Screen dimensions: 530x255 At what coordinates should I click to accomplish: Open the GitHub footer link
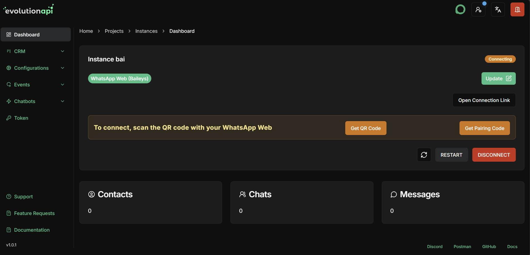click(489, 246)
